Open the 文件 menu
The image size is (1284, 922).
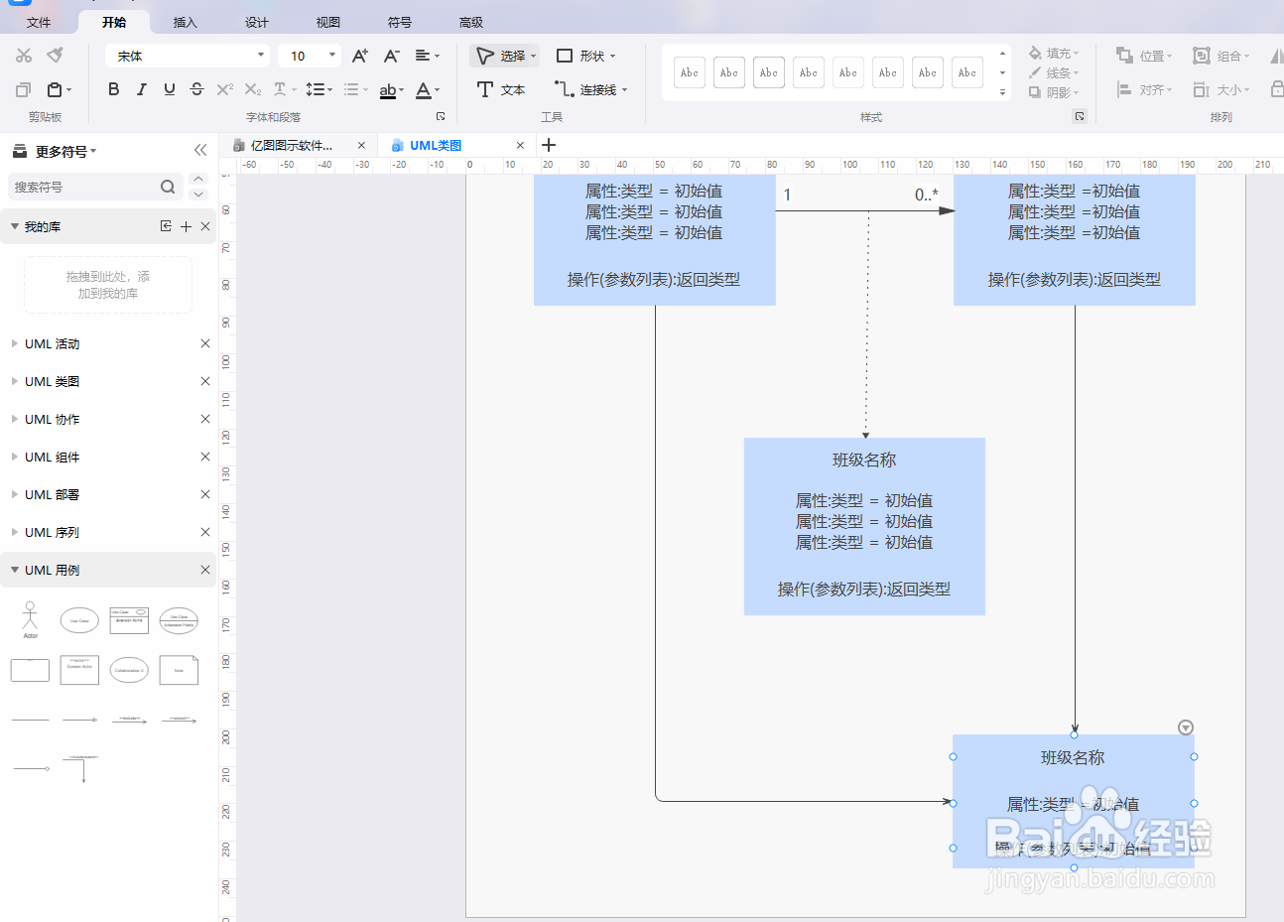(39, 22)
